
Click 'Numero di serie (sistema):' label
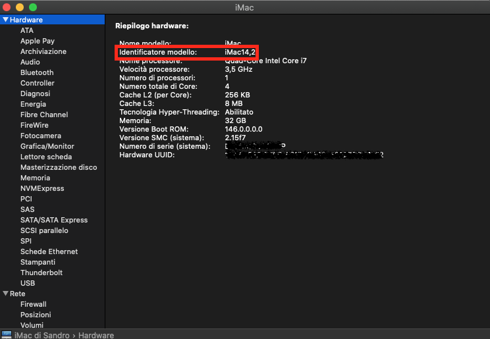(x=165, y=147)
